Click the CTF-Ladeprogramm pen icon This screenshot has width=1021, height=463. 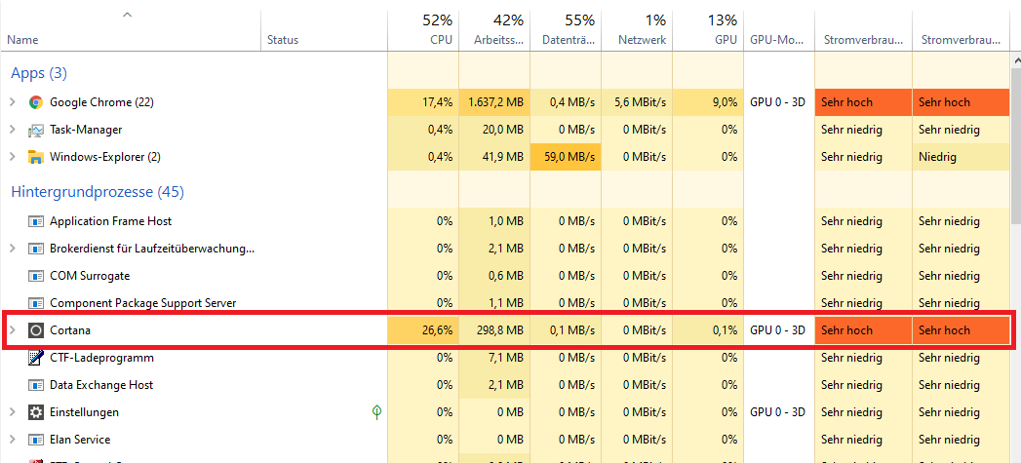click(x=36, y=358)
